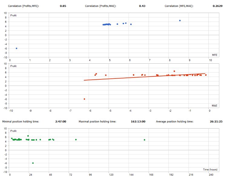The height and width of the screenshot is (181, 229).
Task: Select the 26:21:25 average time value
Action: (x=216, y=122)
